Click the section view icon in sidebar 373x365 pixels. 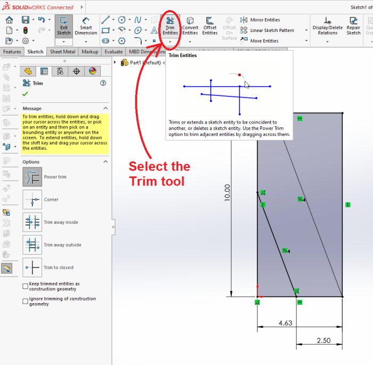coord(6,147)
